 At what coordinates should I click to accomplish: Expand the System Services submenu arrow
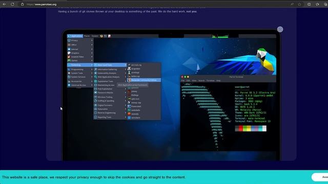(x=92, y=77)
